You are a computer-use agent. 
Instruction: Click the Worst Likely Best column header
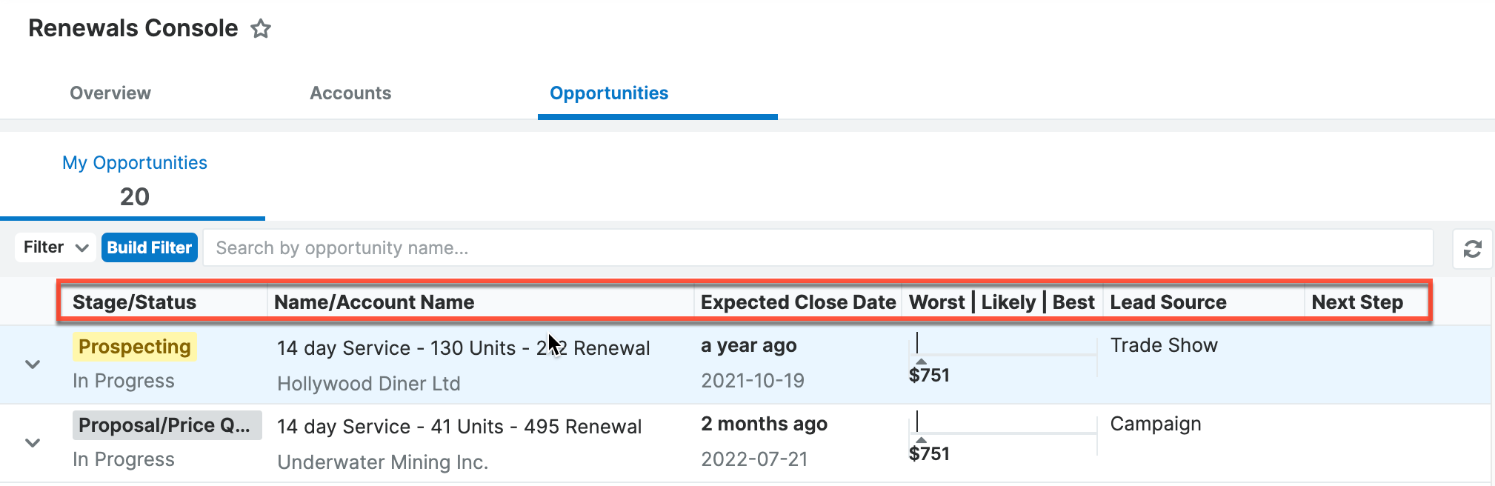coord(1002,302)
